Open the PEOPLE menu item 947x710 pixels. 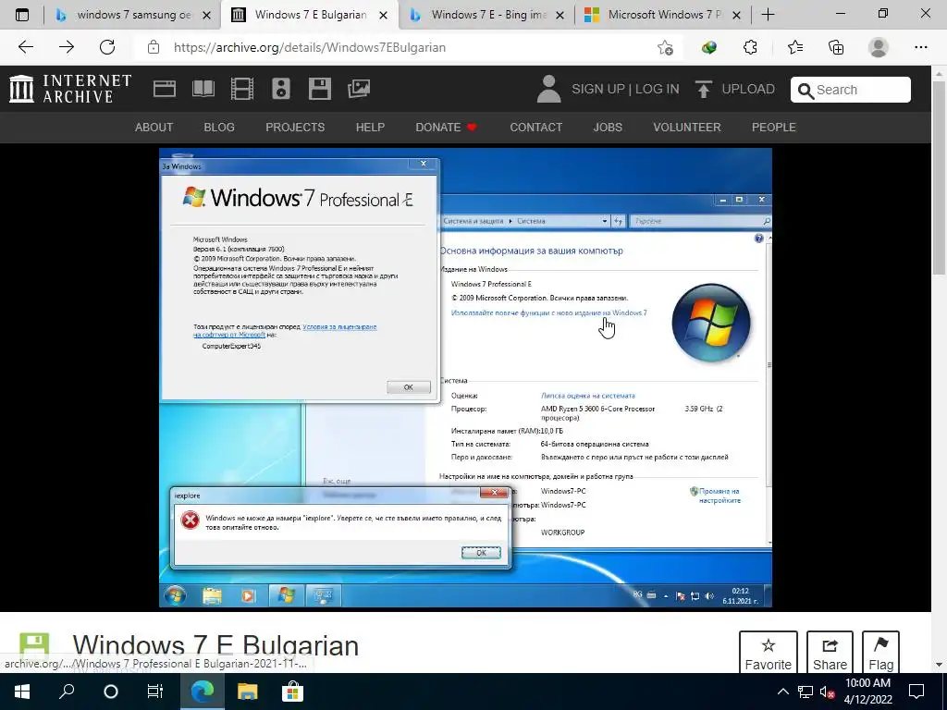[x=774, y=128]
